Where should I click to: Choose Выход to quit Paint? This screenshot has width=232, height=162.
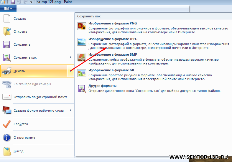pyautogui.click(x=37, y=151)
